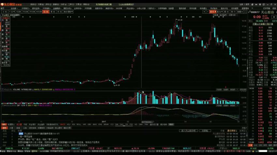
Task: Click the 留言 icon in status bar
Action: pos(2,151)
